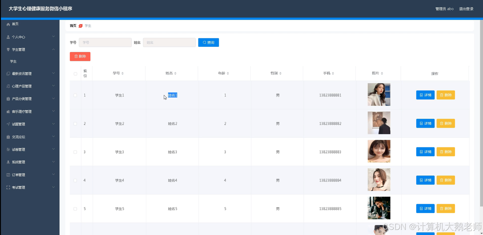
Task: Click the 订单管理 sidebar icon
Action: [8, 175]
